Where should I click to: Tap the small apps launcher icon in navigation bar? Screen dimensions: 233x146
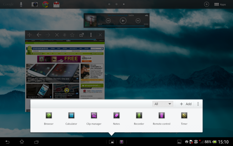click(x=112, y=142)
